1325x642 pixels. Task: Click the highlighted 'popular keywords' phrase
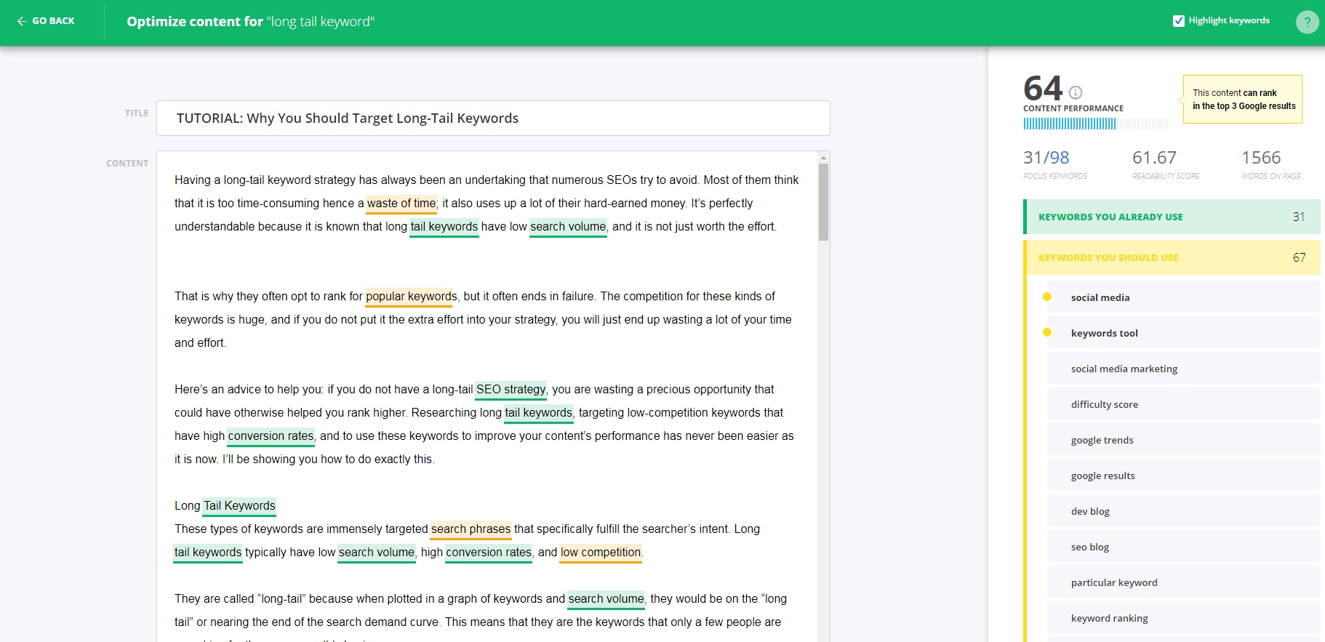(x=411, y=297)
